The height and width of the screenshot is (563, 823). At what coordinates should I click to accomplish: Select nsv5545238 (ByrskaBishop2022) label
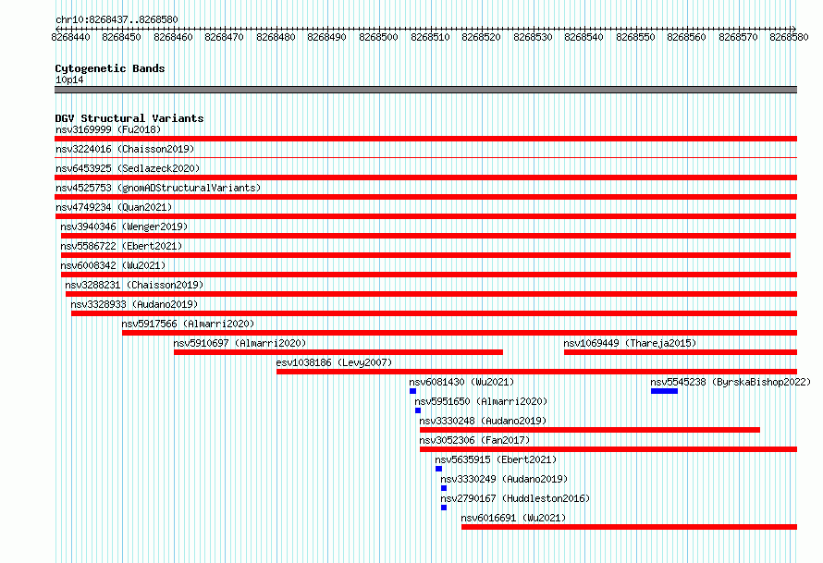pyautogui.click(x=731, y=382)
